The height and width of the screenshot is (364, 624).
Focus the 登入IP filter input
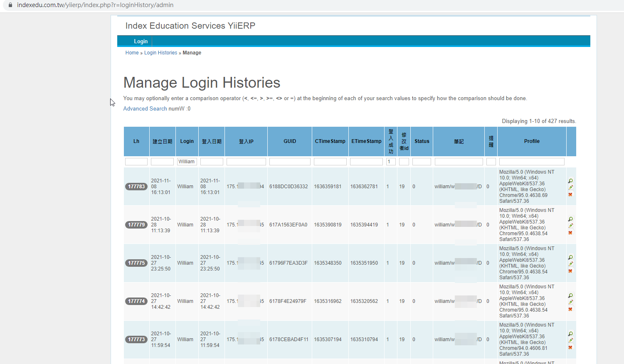246,162
